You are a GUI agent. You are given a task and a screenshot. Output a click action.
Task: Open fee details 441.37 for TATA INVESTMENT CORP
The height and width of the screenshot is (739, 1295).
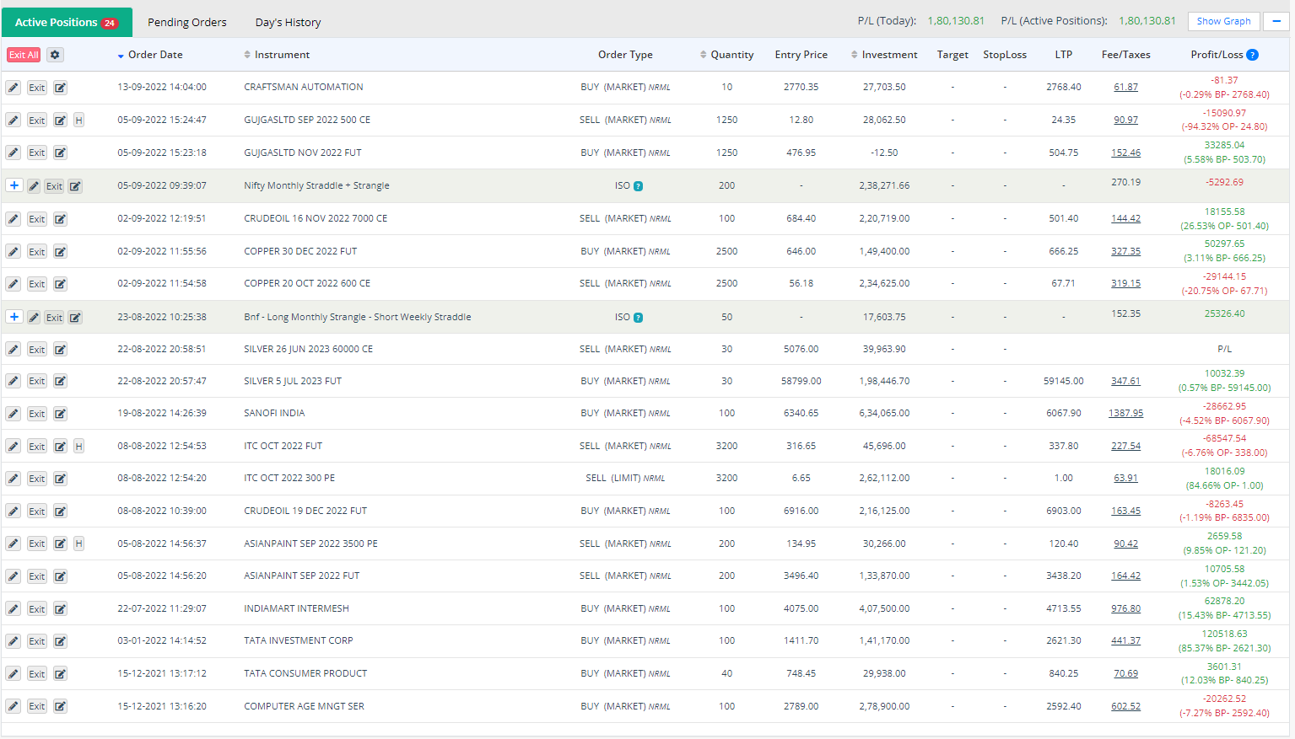click(x=1125, y=640)
